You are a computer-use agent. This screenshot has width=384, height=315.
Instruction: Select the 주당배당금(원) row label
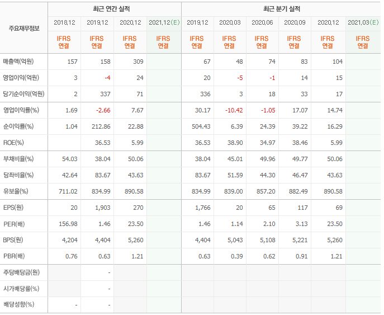(x=21, y=272)
